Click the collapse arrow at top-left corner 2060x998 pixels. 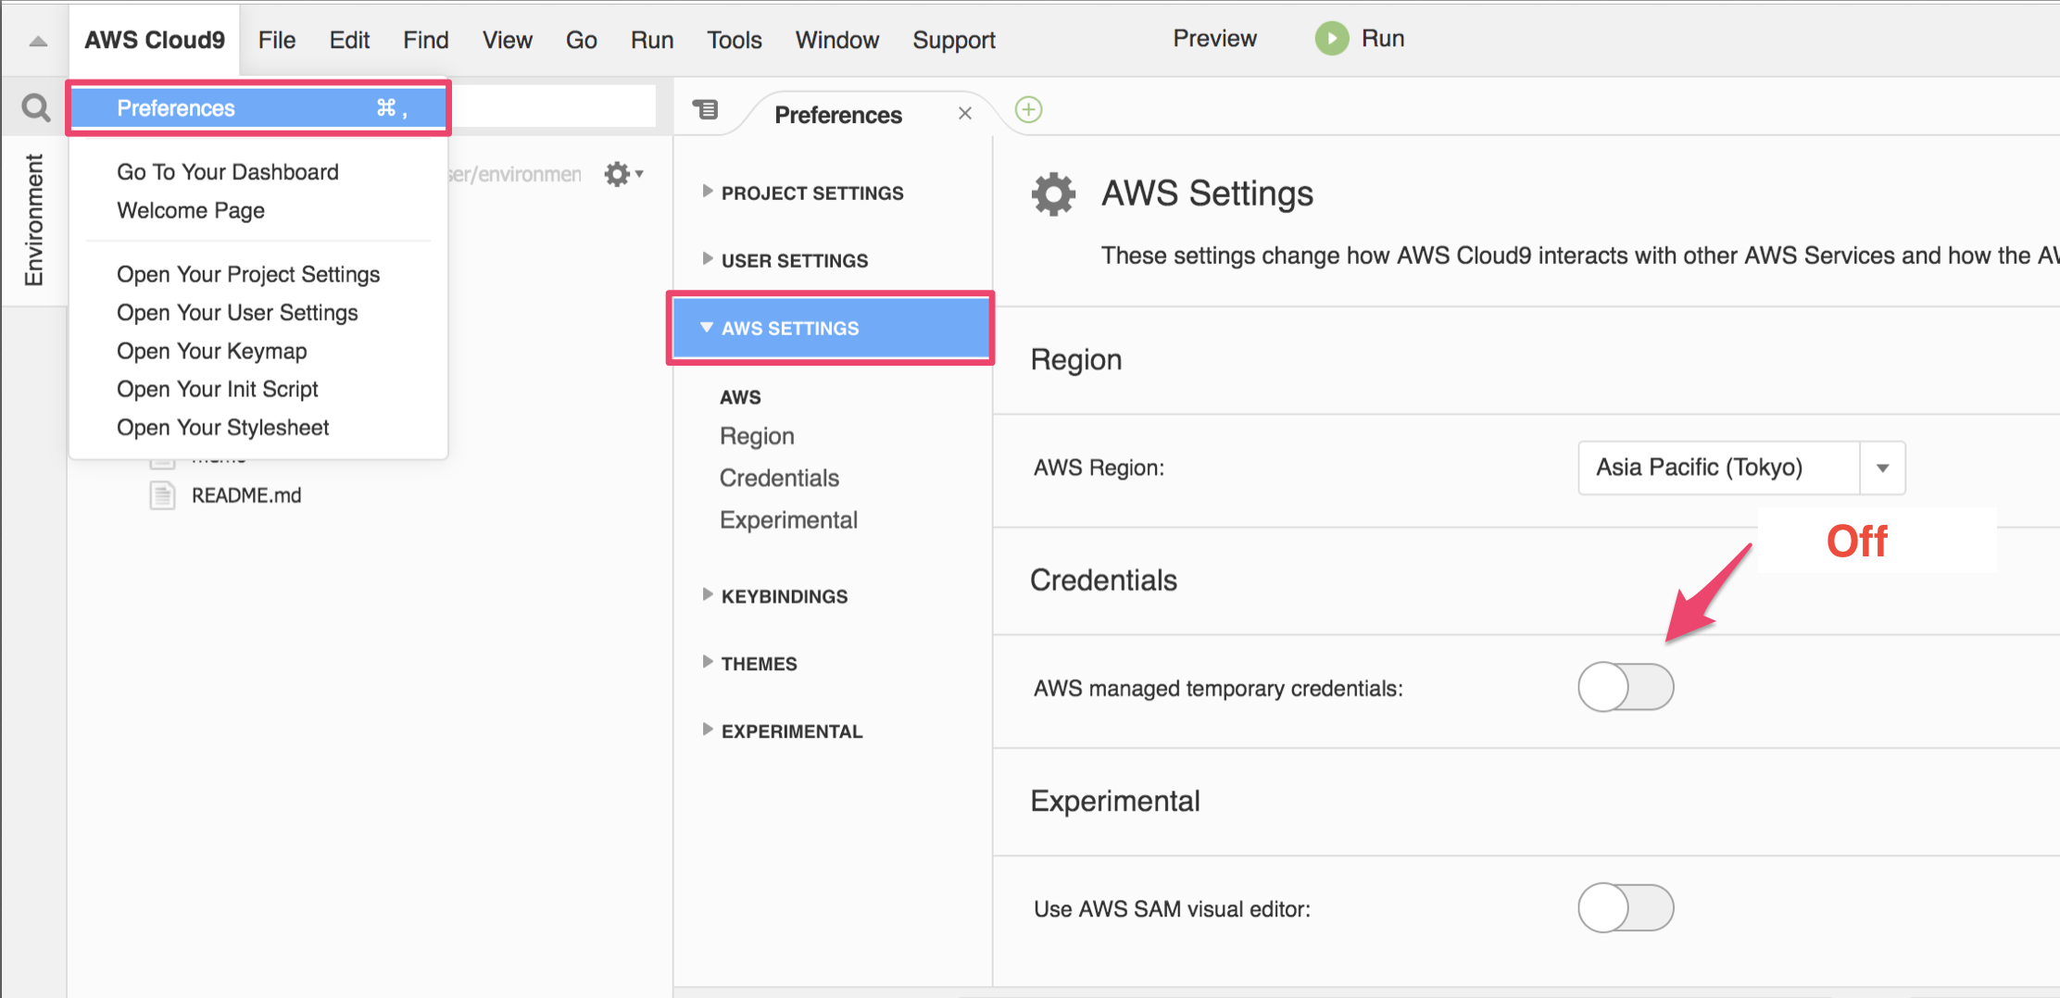point(38,41)
